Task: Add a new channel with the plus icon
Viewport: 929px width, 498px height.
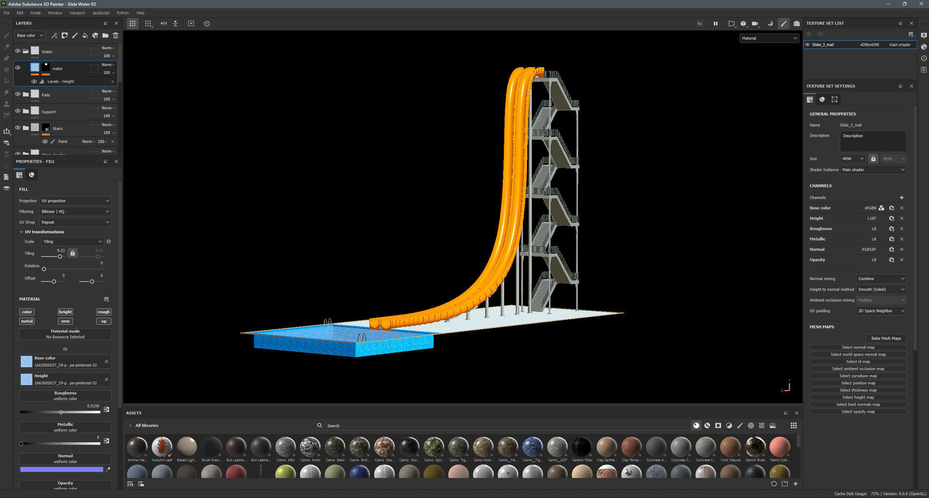Action: pyautogui.click(x=901, y=198)
